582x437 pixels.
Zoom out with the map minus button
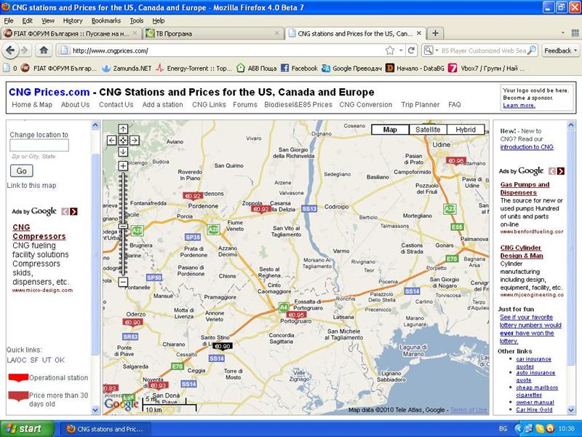tap(123, 281)
